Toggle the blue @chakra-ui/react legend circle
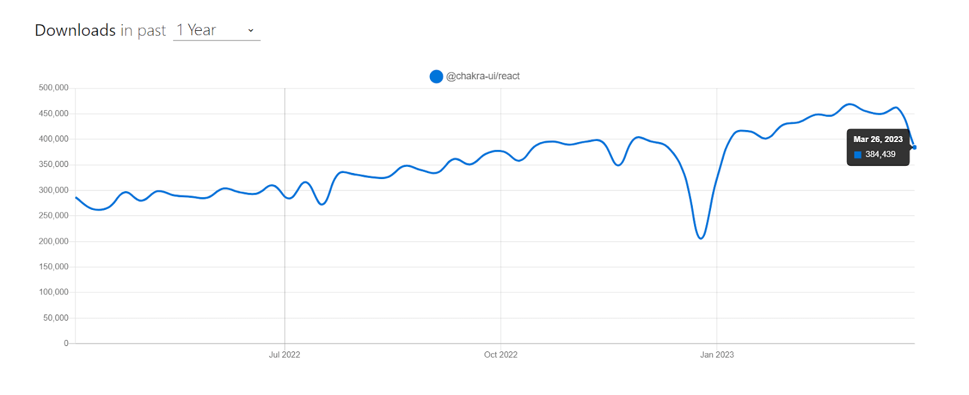The width and height of the screenshot is (969, 395). 436,76
